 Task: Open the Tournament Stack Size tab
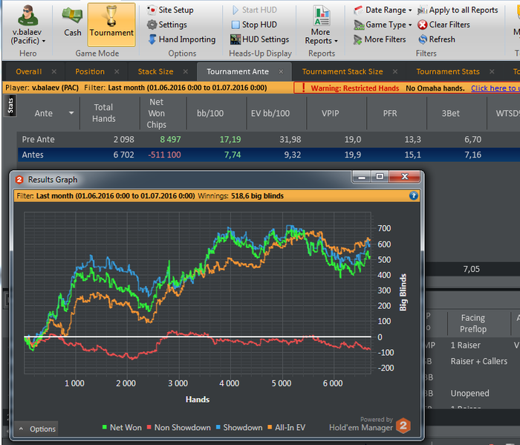point(342,71)
